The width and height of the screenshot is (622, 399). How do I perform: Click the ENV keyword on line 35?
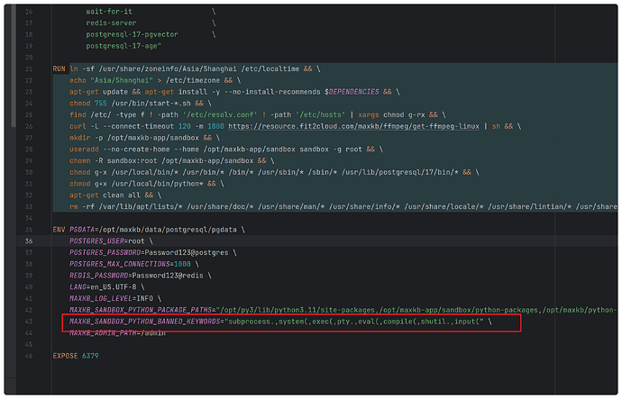point(59,230)
